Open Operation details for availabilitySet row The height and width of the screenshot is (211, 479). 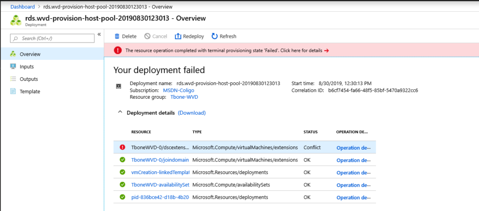click(x=354, y=185)
